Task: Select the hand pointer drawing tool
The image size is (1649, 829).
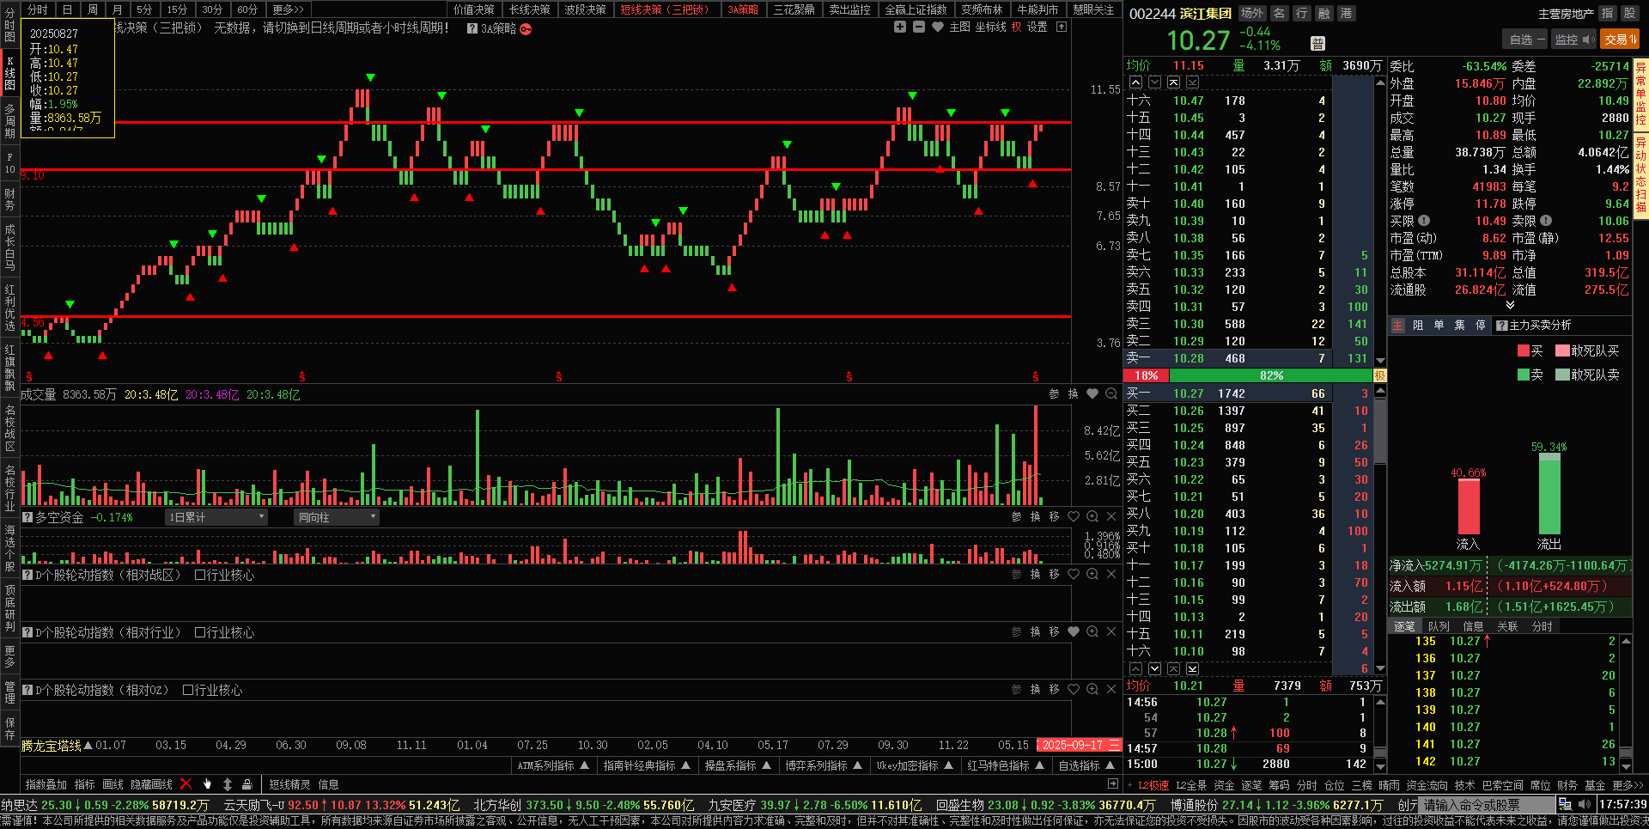Action: (x=207, y=783)
